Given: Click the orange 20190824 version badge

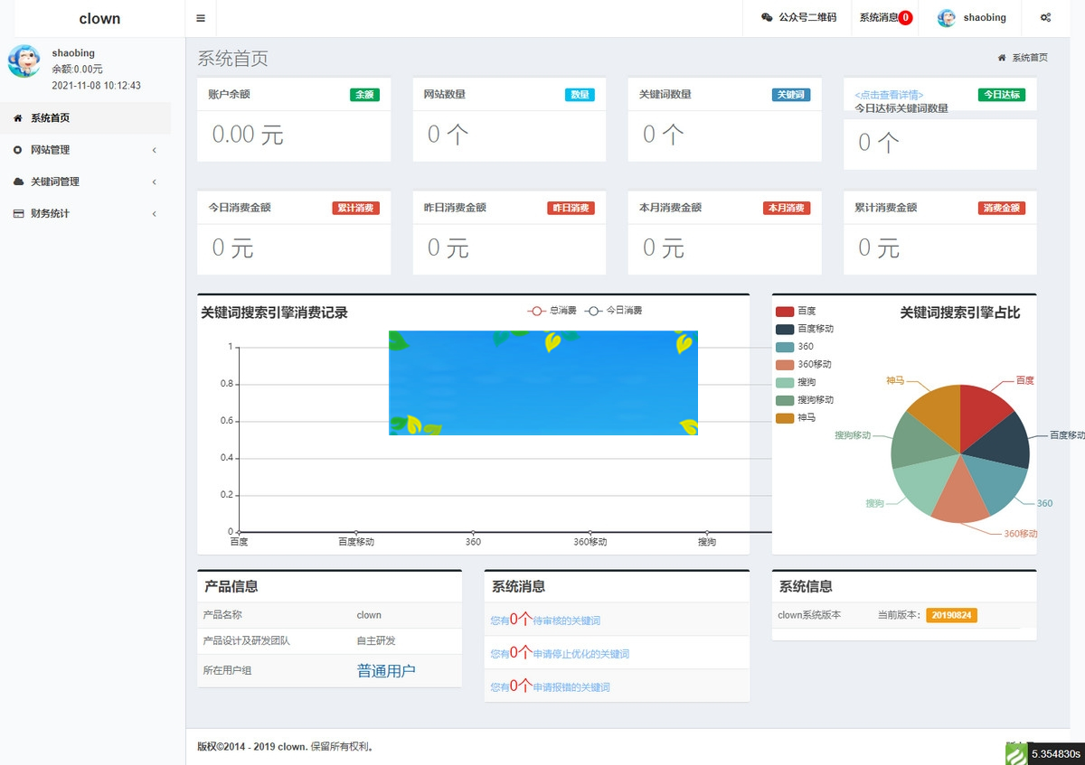Looking at the screenshot, I should [x=950, y=613].
